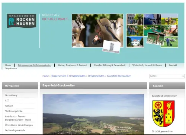Click in the Suchen search field

point(166,76)
